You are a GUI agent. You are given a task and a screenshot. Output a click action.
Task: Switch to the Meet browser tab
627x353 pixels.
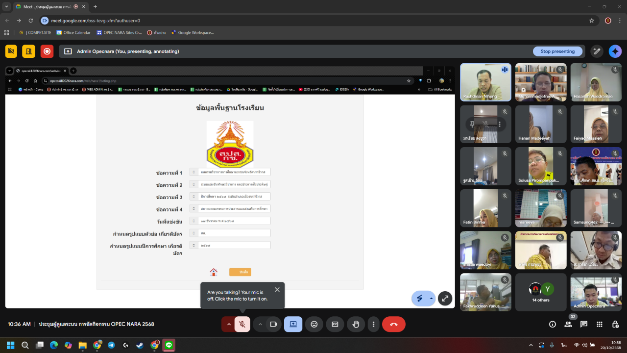tap(47, 7)
